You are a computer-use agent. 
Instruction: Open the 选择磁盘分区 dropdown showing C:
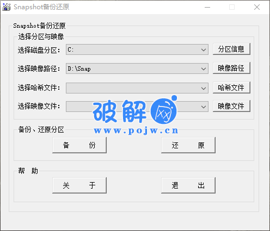coord(137,49)
